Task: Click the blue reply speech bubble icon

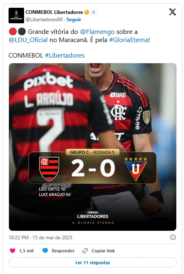Action: click(x=45, y=251)
